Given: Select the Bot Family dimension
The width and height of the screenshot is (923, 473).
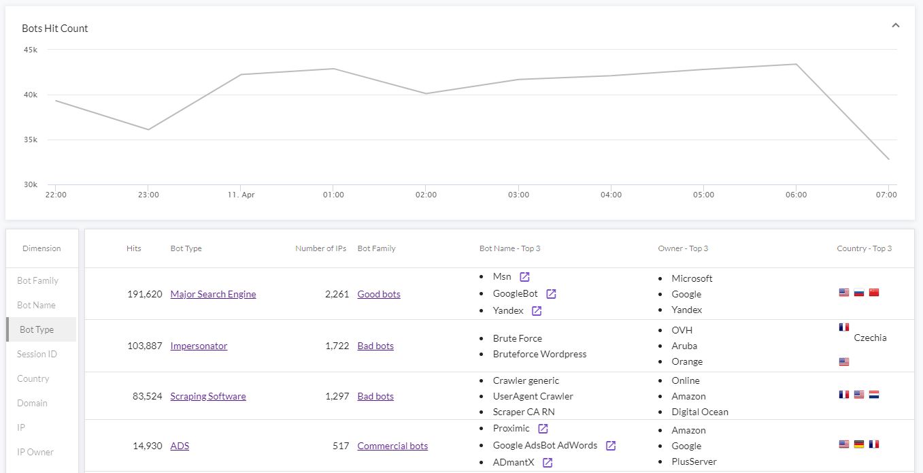Looking at the screenshot, I should [39, 280].
